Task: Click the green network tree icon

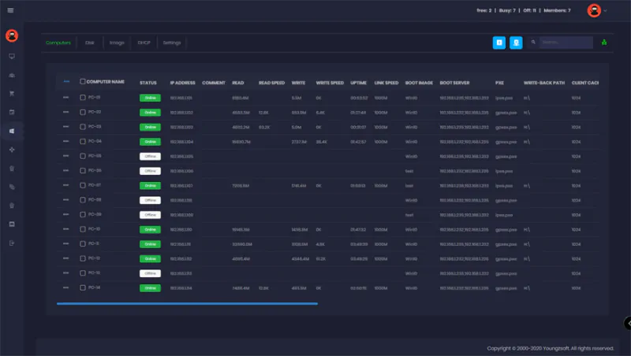Action: pyautogui.click(x=604, y=43)
